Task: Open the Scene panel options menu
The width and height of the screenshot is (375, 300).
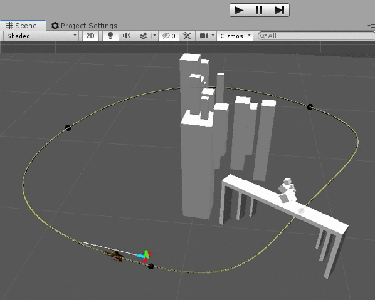Action: [371, 26]
